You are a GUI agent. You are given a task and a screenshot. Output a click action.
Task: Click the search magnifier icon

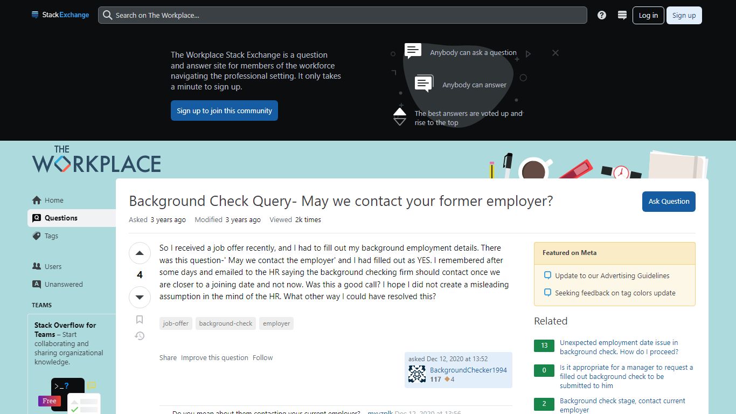coord(108,15)
